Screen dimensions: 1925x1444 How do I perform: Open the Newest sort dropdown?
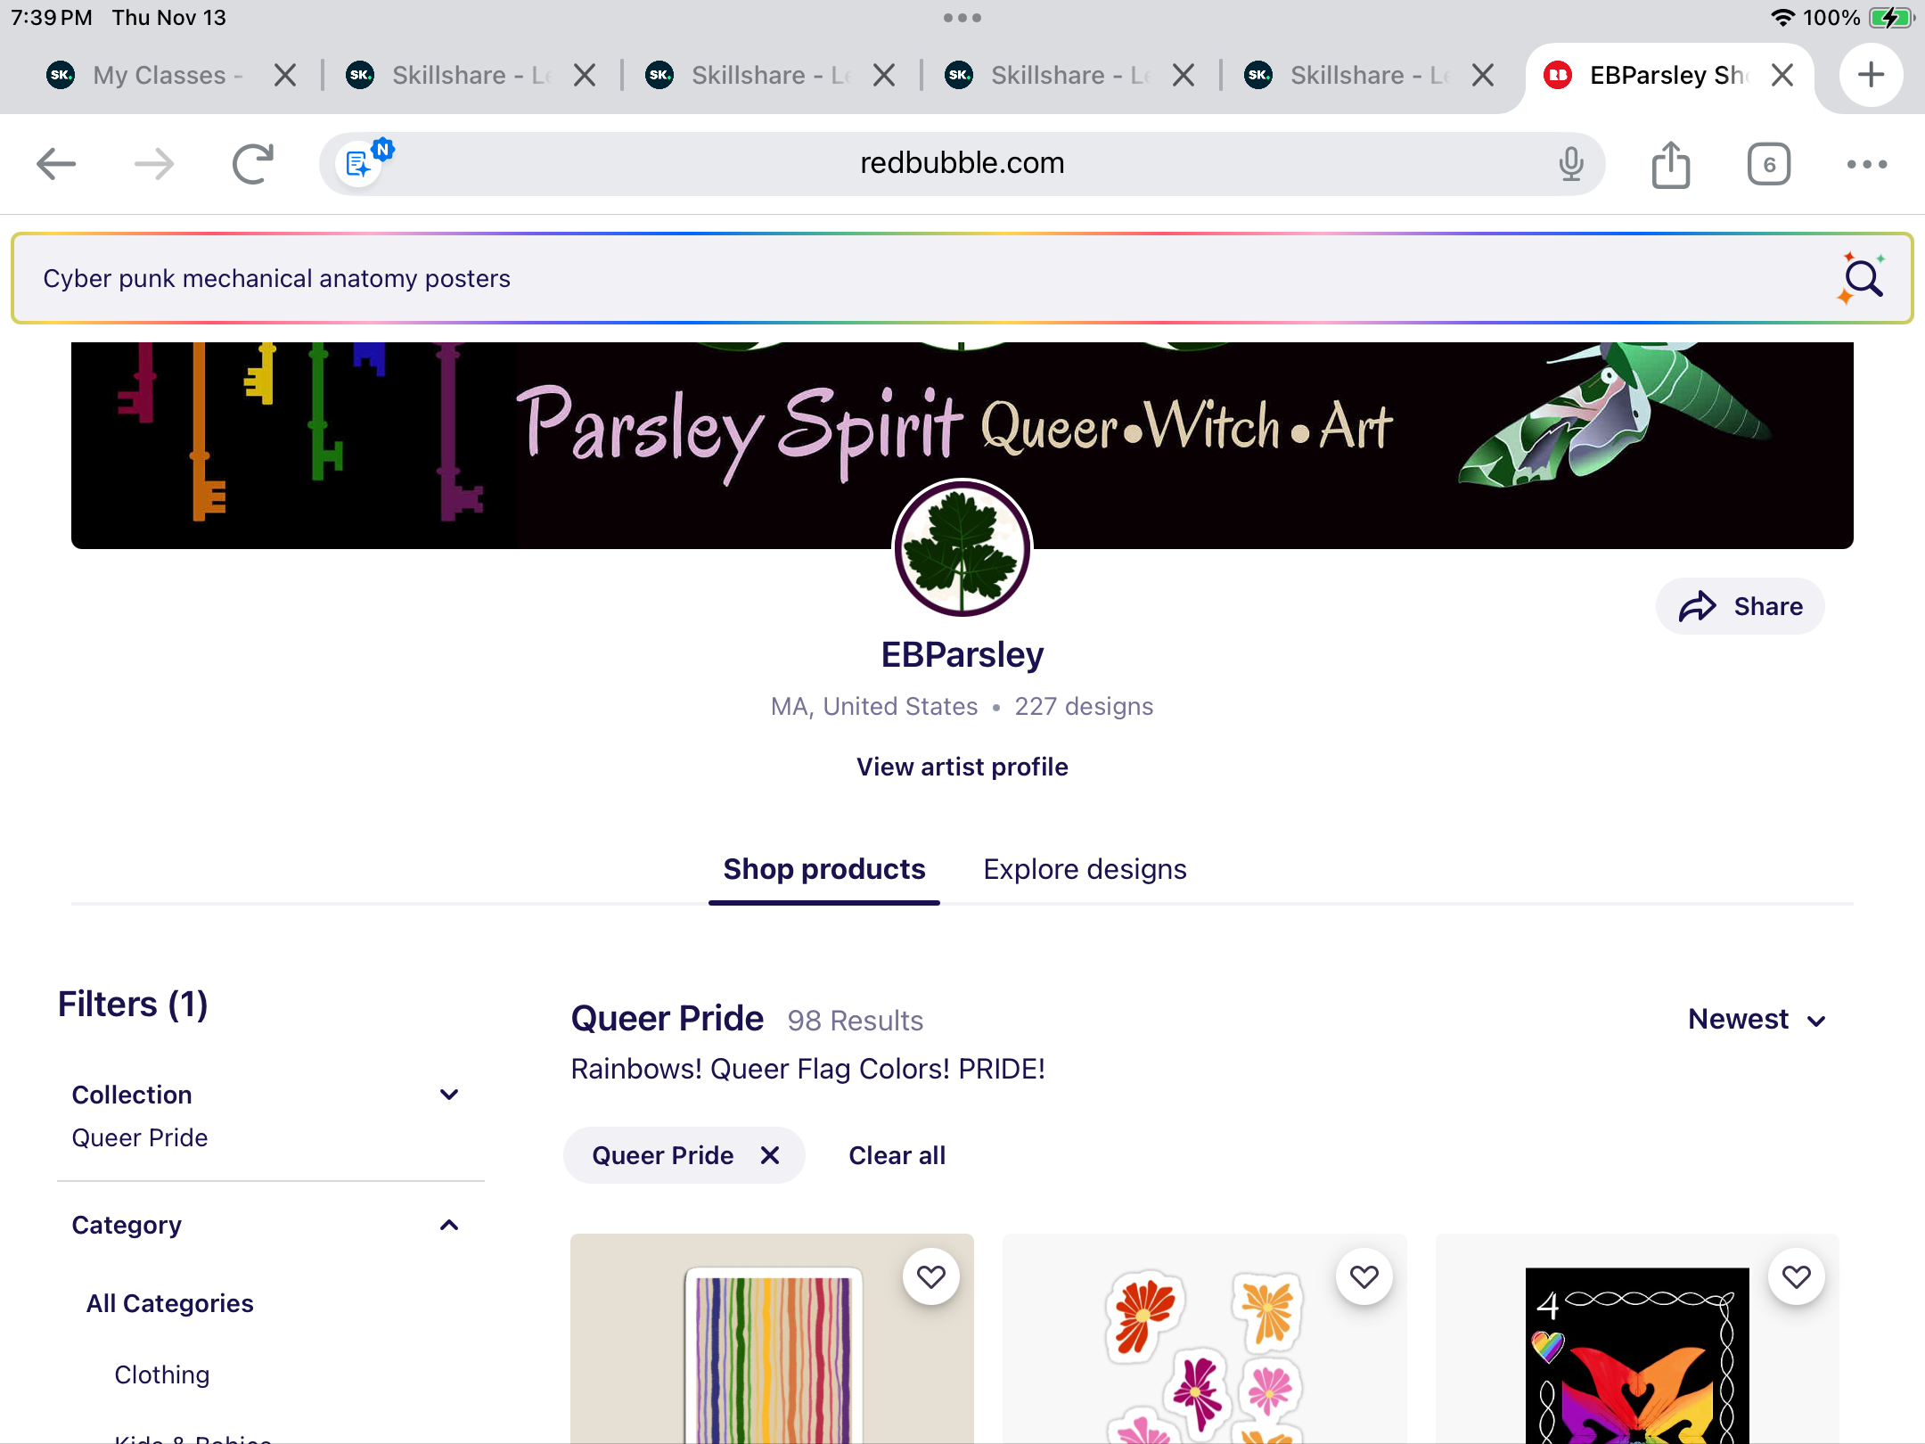click(x=1757, y=1019)
